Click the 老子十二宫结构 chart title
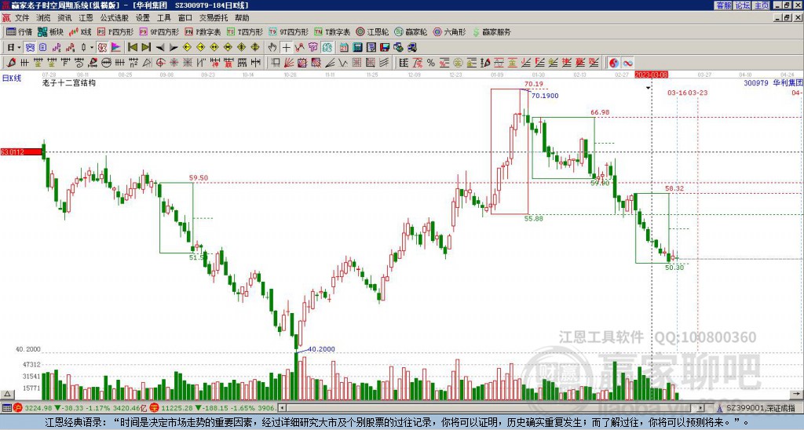Viewport: 804px width, 430px height. 69,82
